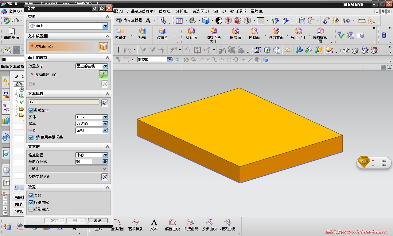Click the select curve icon
The height and width of the screenshot is (236, 393).
[103, 74]
